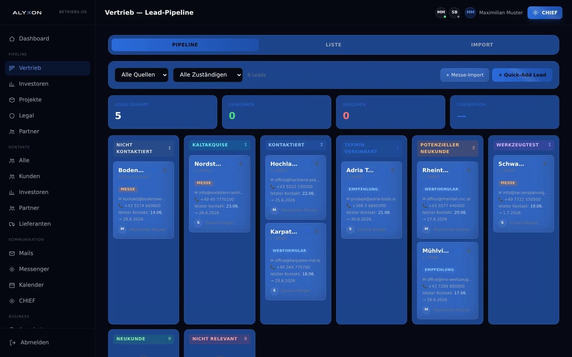Go to Projekte in the sidebar
The height and width of the screenshot is (357, 572).
coord(47,100)
